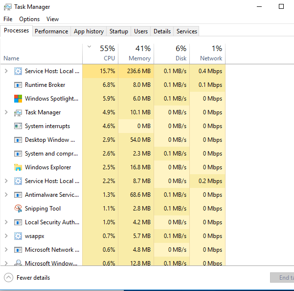
Task: Sort by the Name column header
Action: (41, 54)
